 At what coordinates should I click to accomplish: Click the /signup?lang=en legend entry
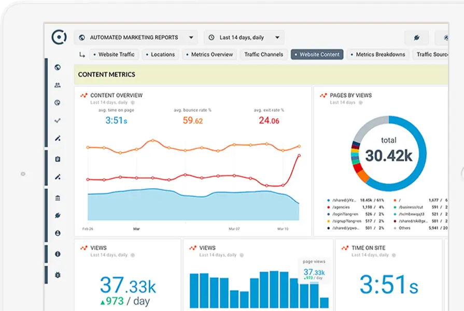click(x=356, y=221)
